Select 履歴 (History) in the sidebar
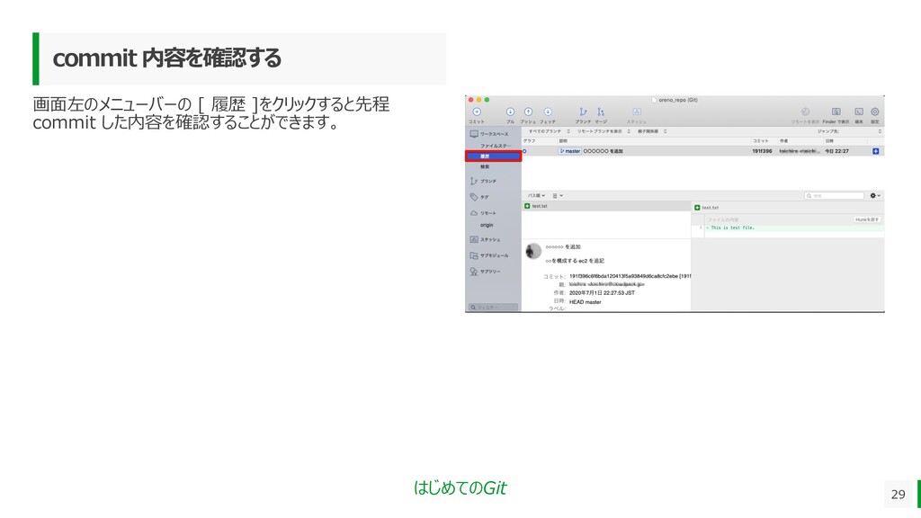This screenshot has height=518, width=921. tap(494, 156)
